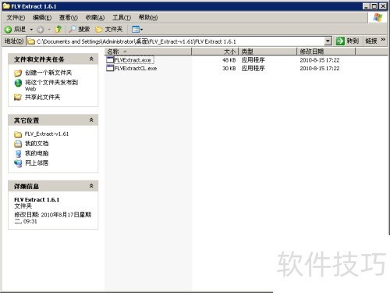The width and height of the screenshot is (390, 293).
Task: Click the publish to Web globe icon
Action: click(18, 83)
